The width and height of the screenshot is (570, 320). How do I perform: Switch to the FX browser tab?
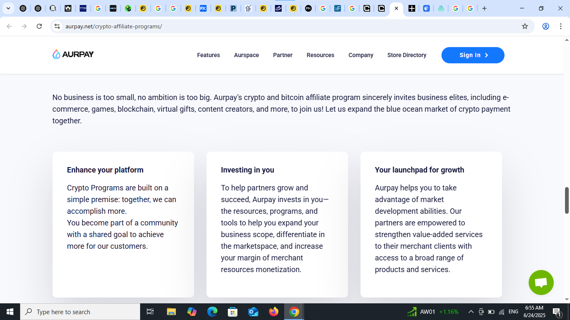pos(203,8)
